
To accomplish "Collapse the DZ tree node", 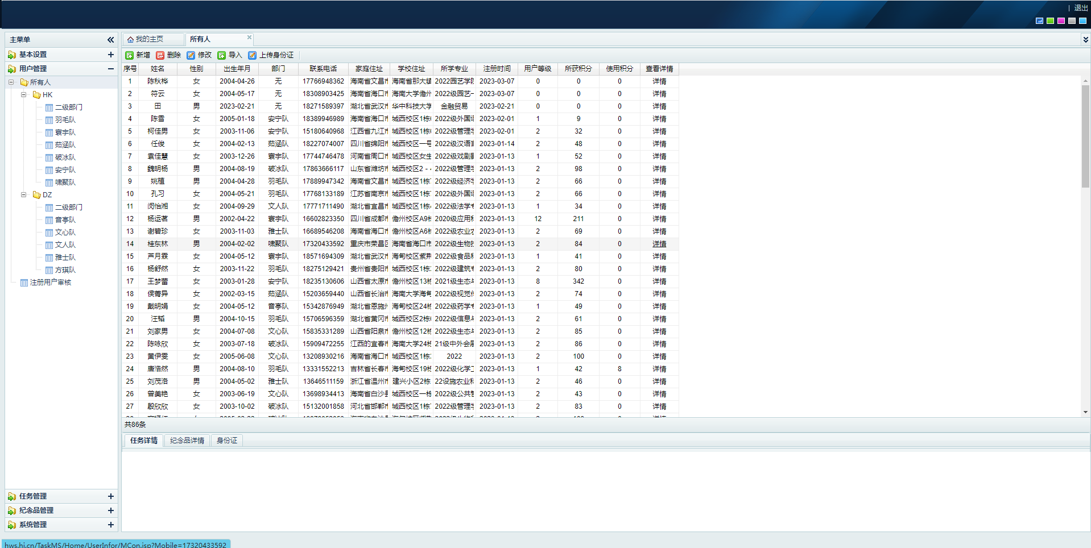I will [23, 195].
